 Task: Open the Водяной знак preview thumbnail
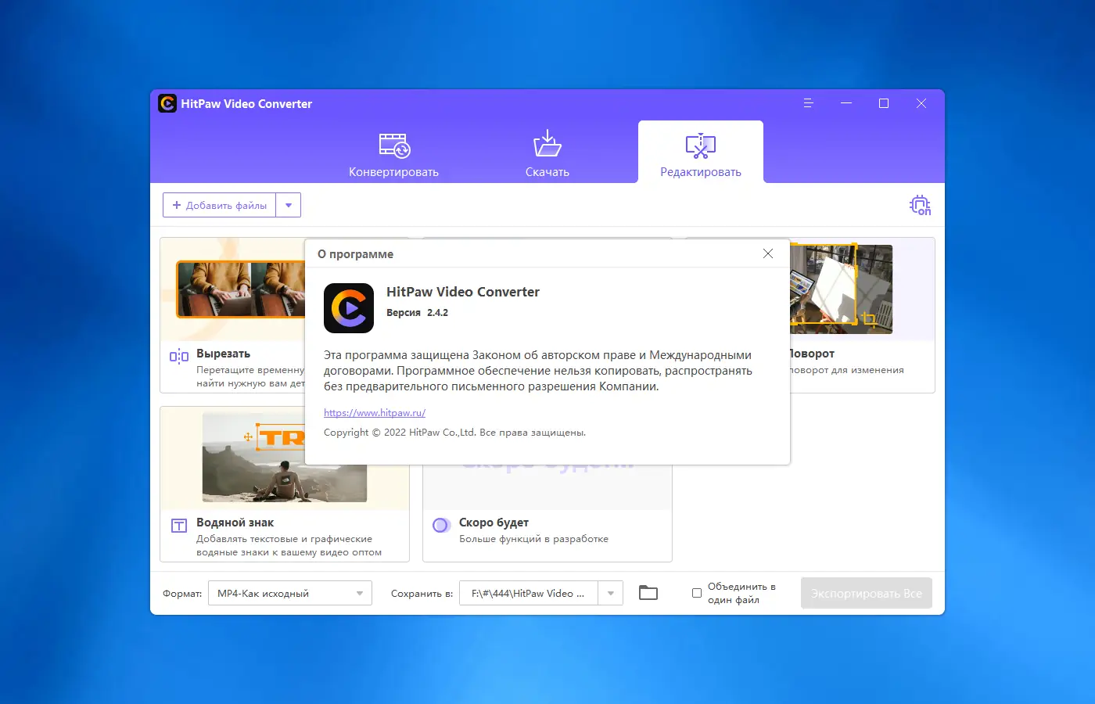(285, 458)
